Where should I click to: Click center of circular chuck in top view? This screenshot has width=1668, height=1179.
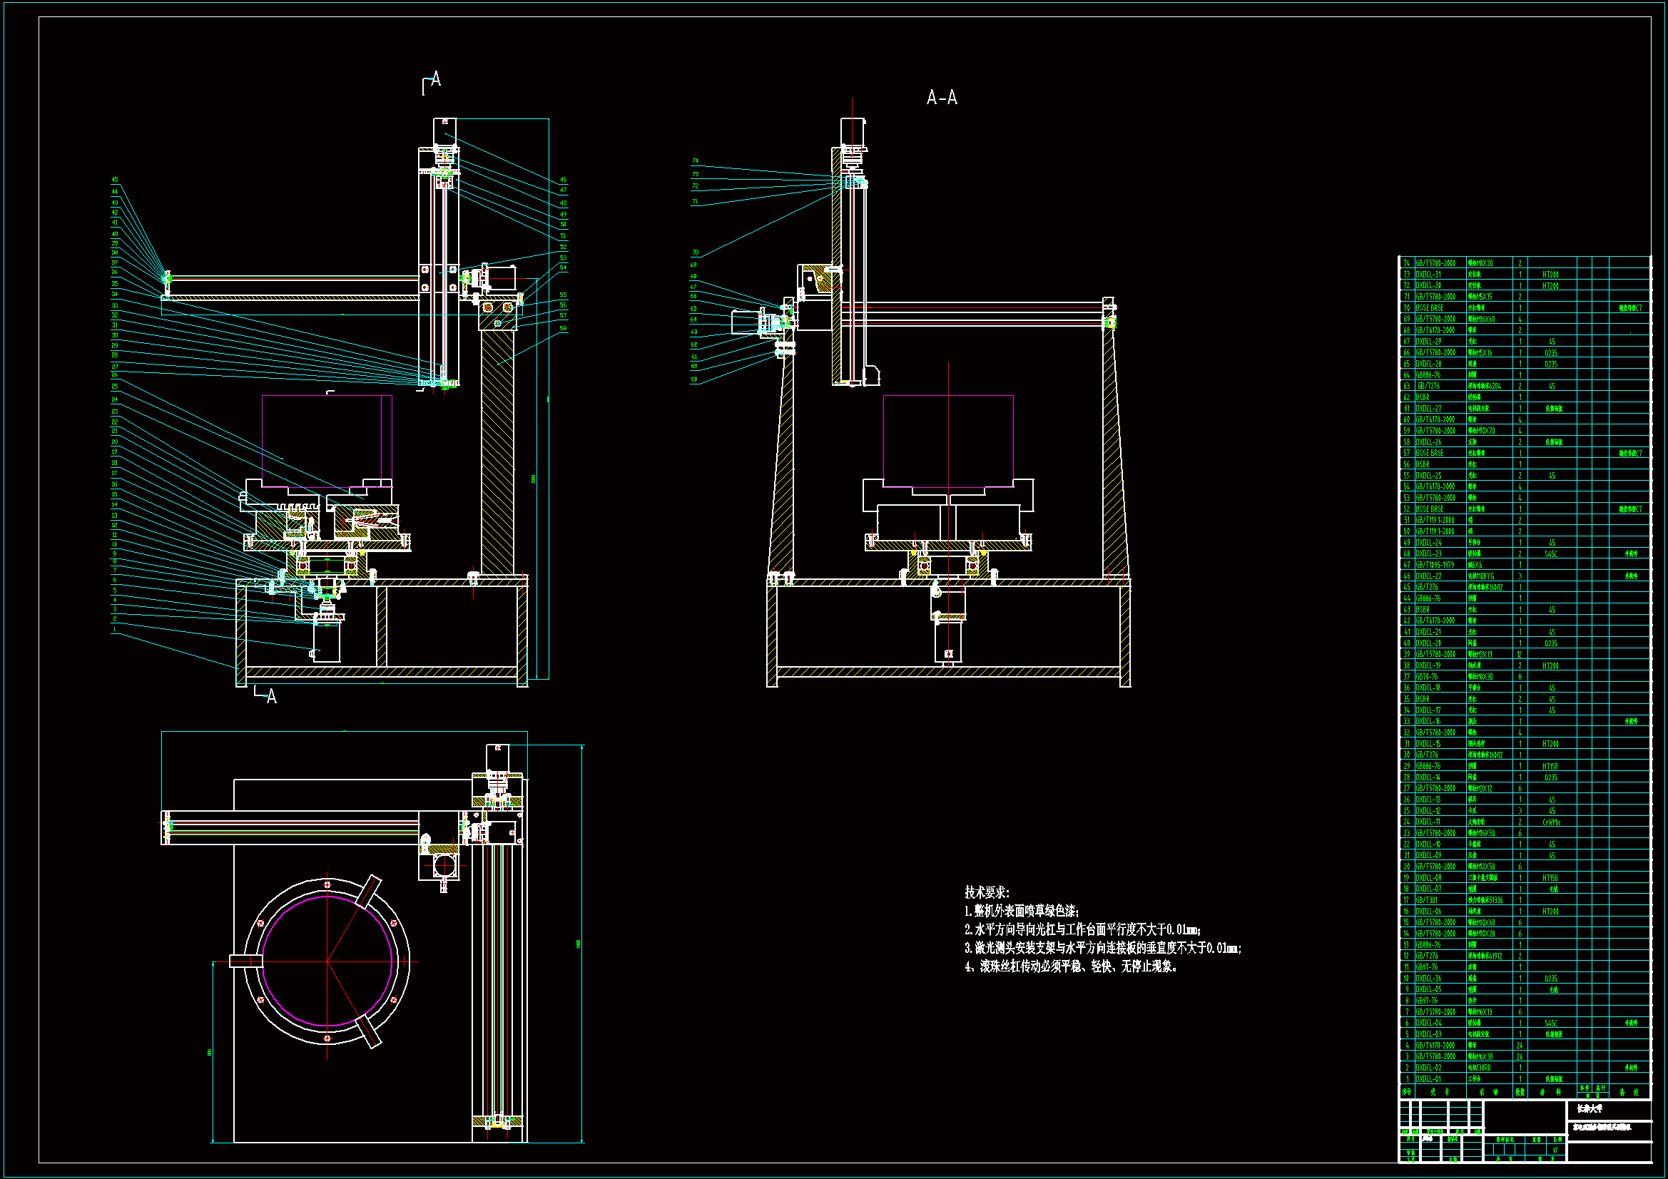pyautogui.click(x=327, y=961)
